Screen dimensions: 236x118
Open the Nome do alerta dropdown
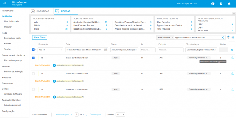(x=165, y=37)
